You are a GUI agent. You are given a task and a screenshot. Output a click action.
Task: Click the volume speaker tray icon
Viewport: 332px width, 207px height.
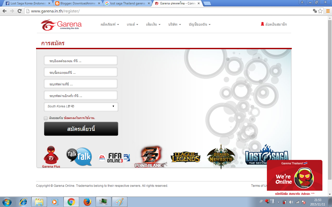291,202
